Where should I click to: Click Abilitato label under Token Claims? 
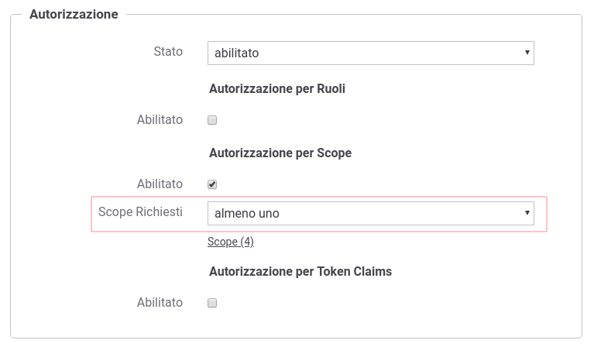[x=160, y=302]
